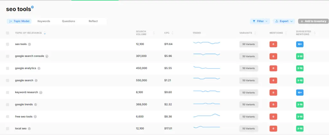Click the blue 10+ suggested mentions badge for 'seo tools'
329x135 pixels.
click(x=299, y=44)
